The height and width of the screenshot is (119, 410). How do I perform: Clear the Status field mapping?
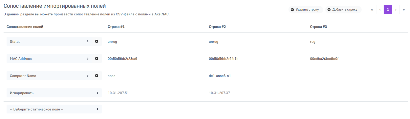coord(97,41)
